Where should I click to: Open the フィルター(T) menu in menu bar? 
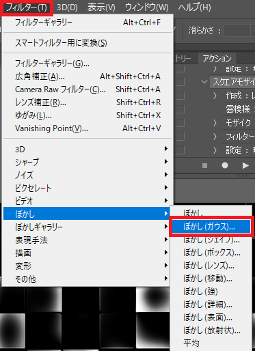(27, 8)
